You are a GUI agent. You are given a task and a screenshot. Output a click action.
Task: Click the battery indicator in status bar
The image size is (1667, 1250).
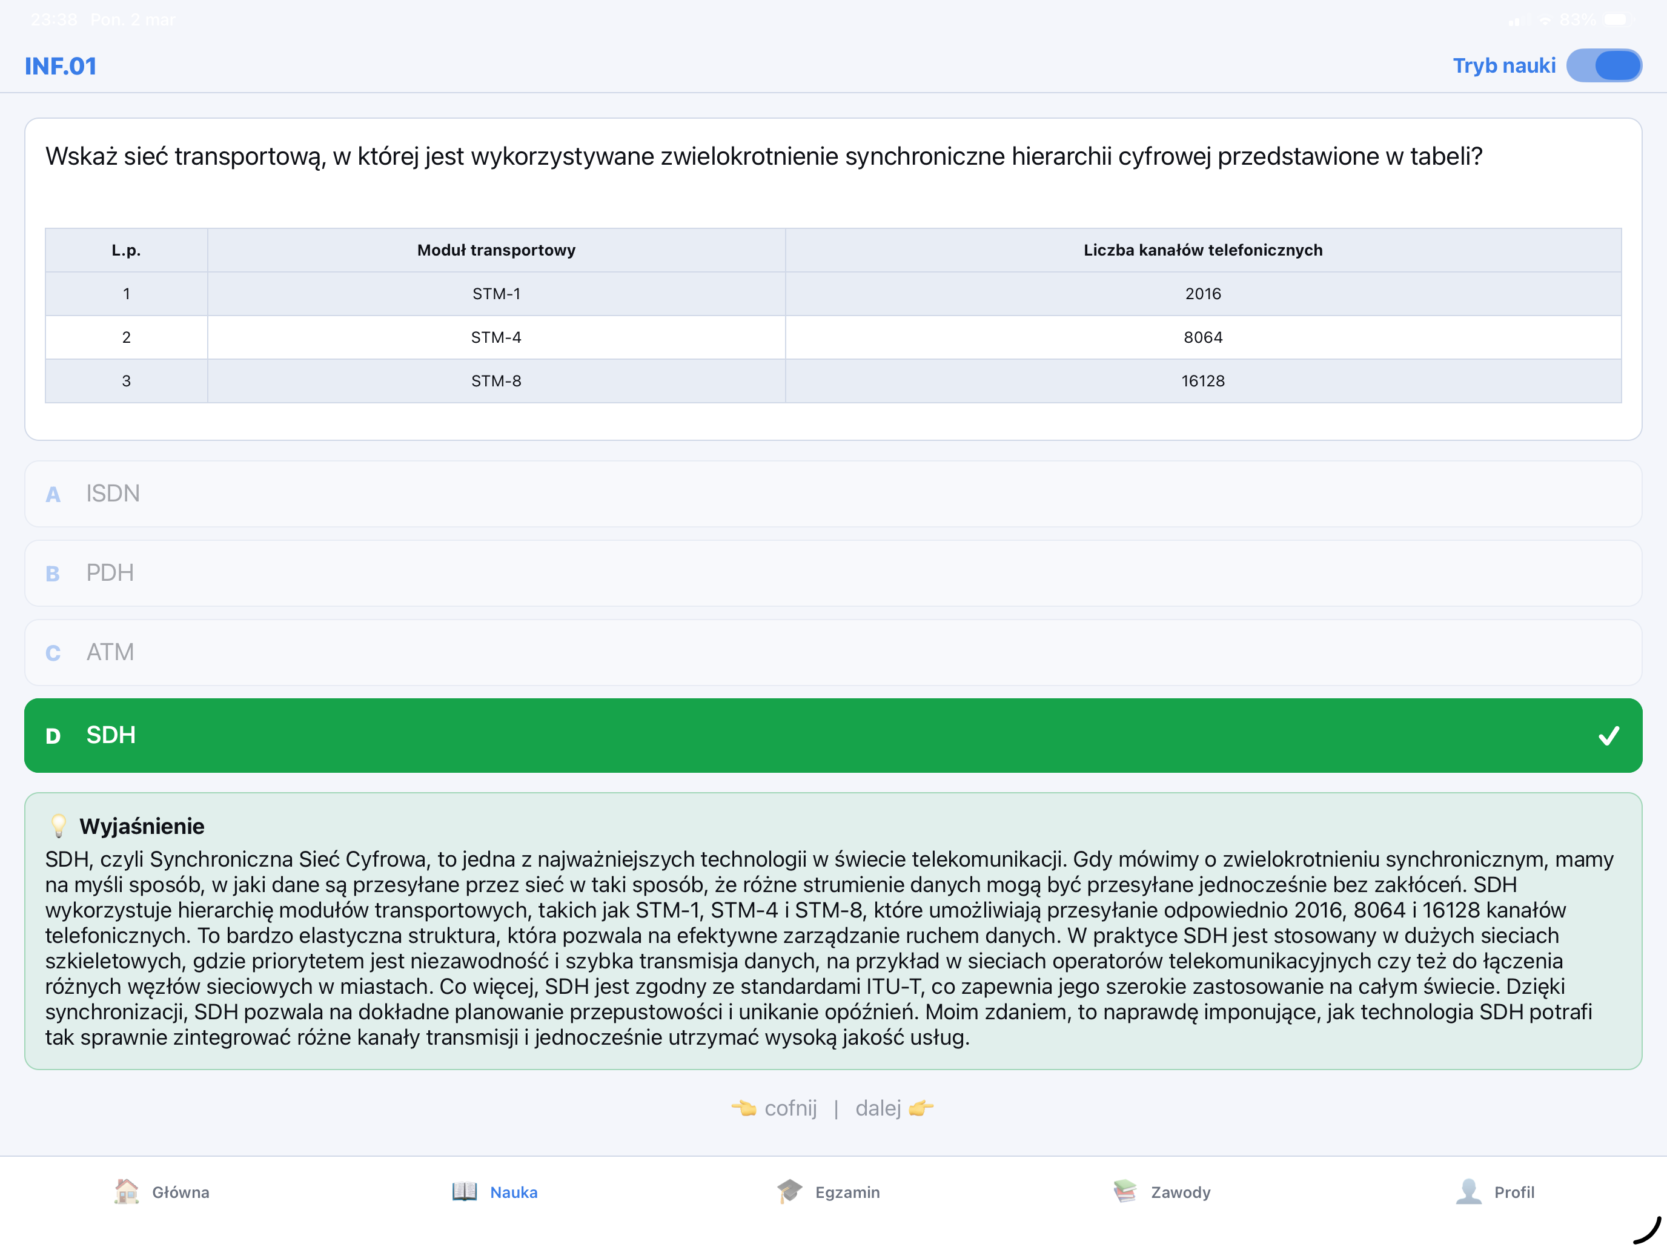1619,19
